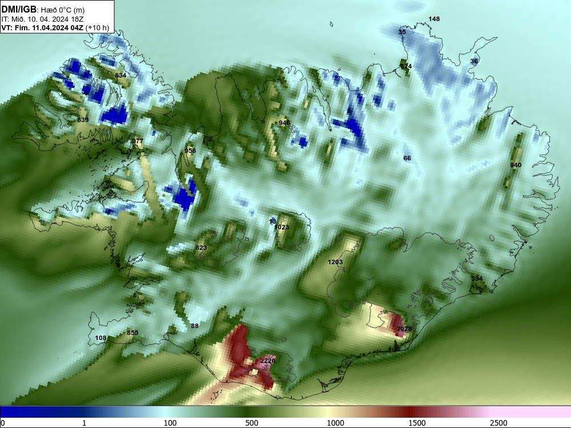Click the map value 823
The height and width of the screenshot is (428, 571).
201,248
